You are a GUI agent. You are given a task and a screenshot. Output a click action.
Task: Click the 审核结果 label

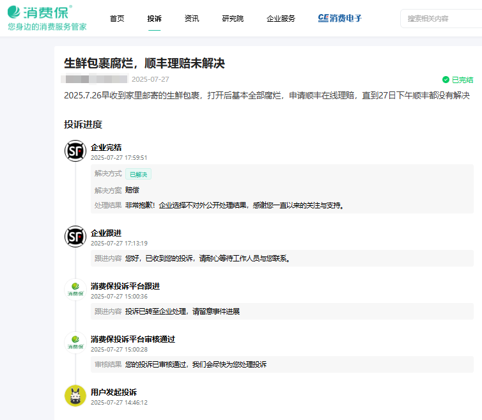click(x=108, y=364)
